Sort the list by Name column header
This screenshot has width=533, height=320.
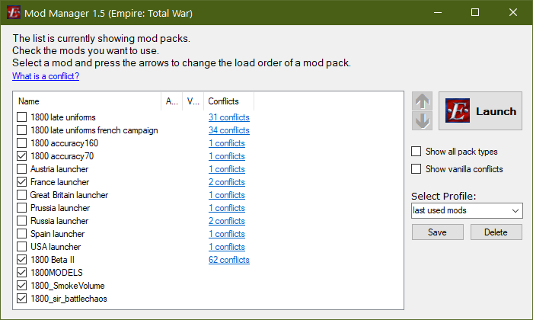pyautogui.click(x=88, y=101)
